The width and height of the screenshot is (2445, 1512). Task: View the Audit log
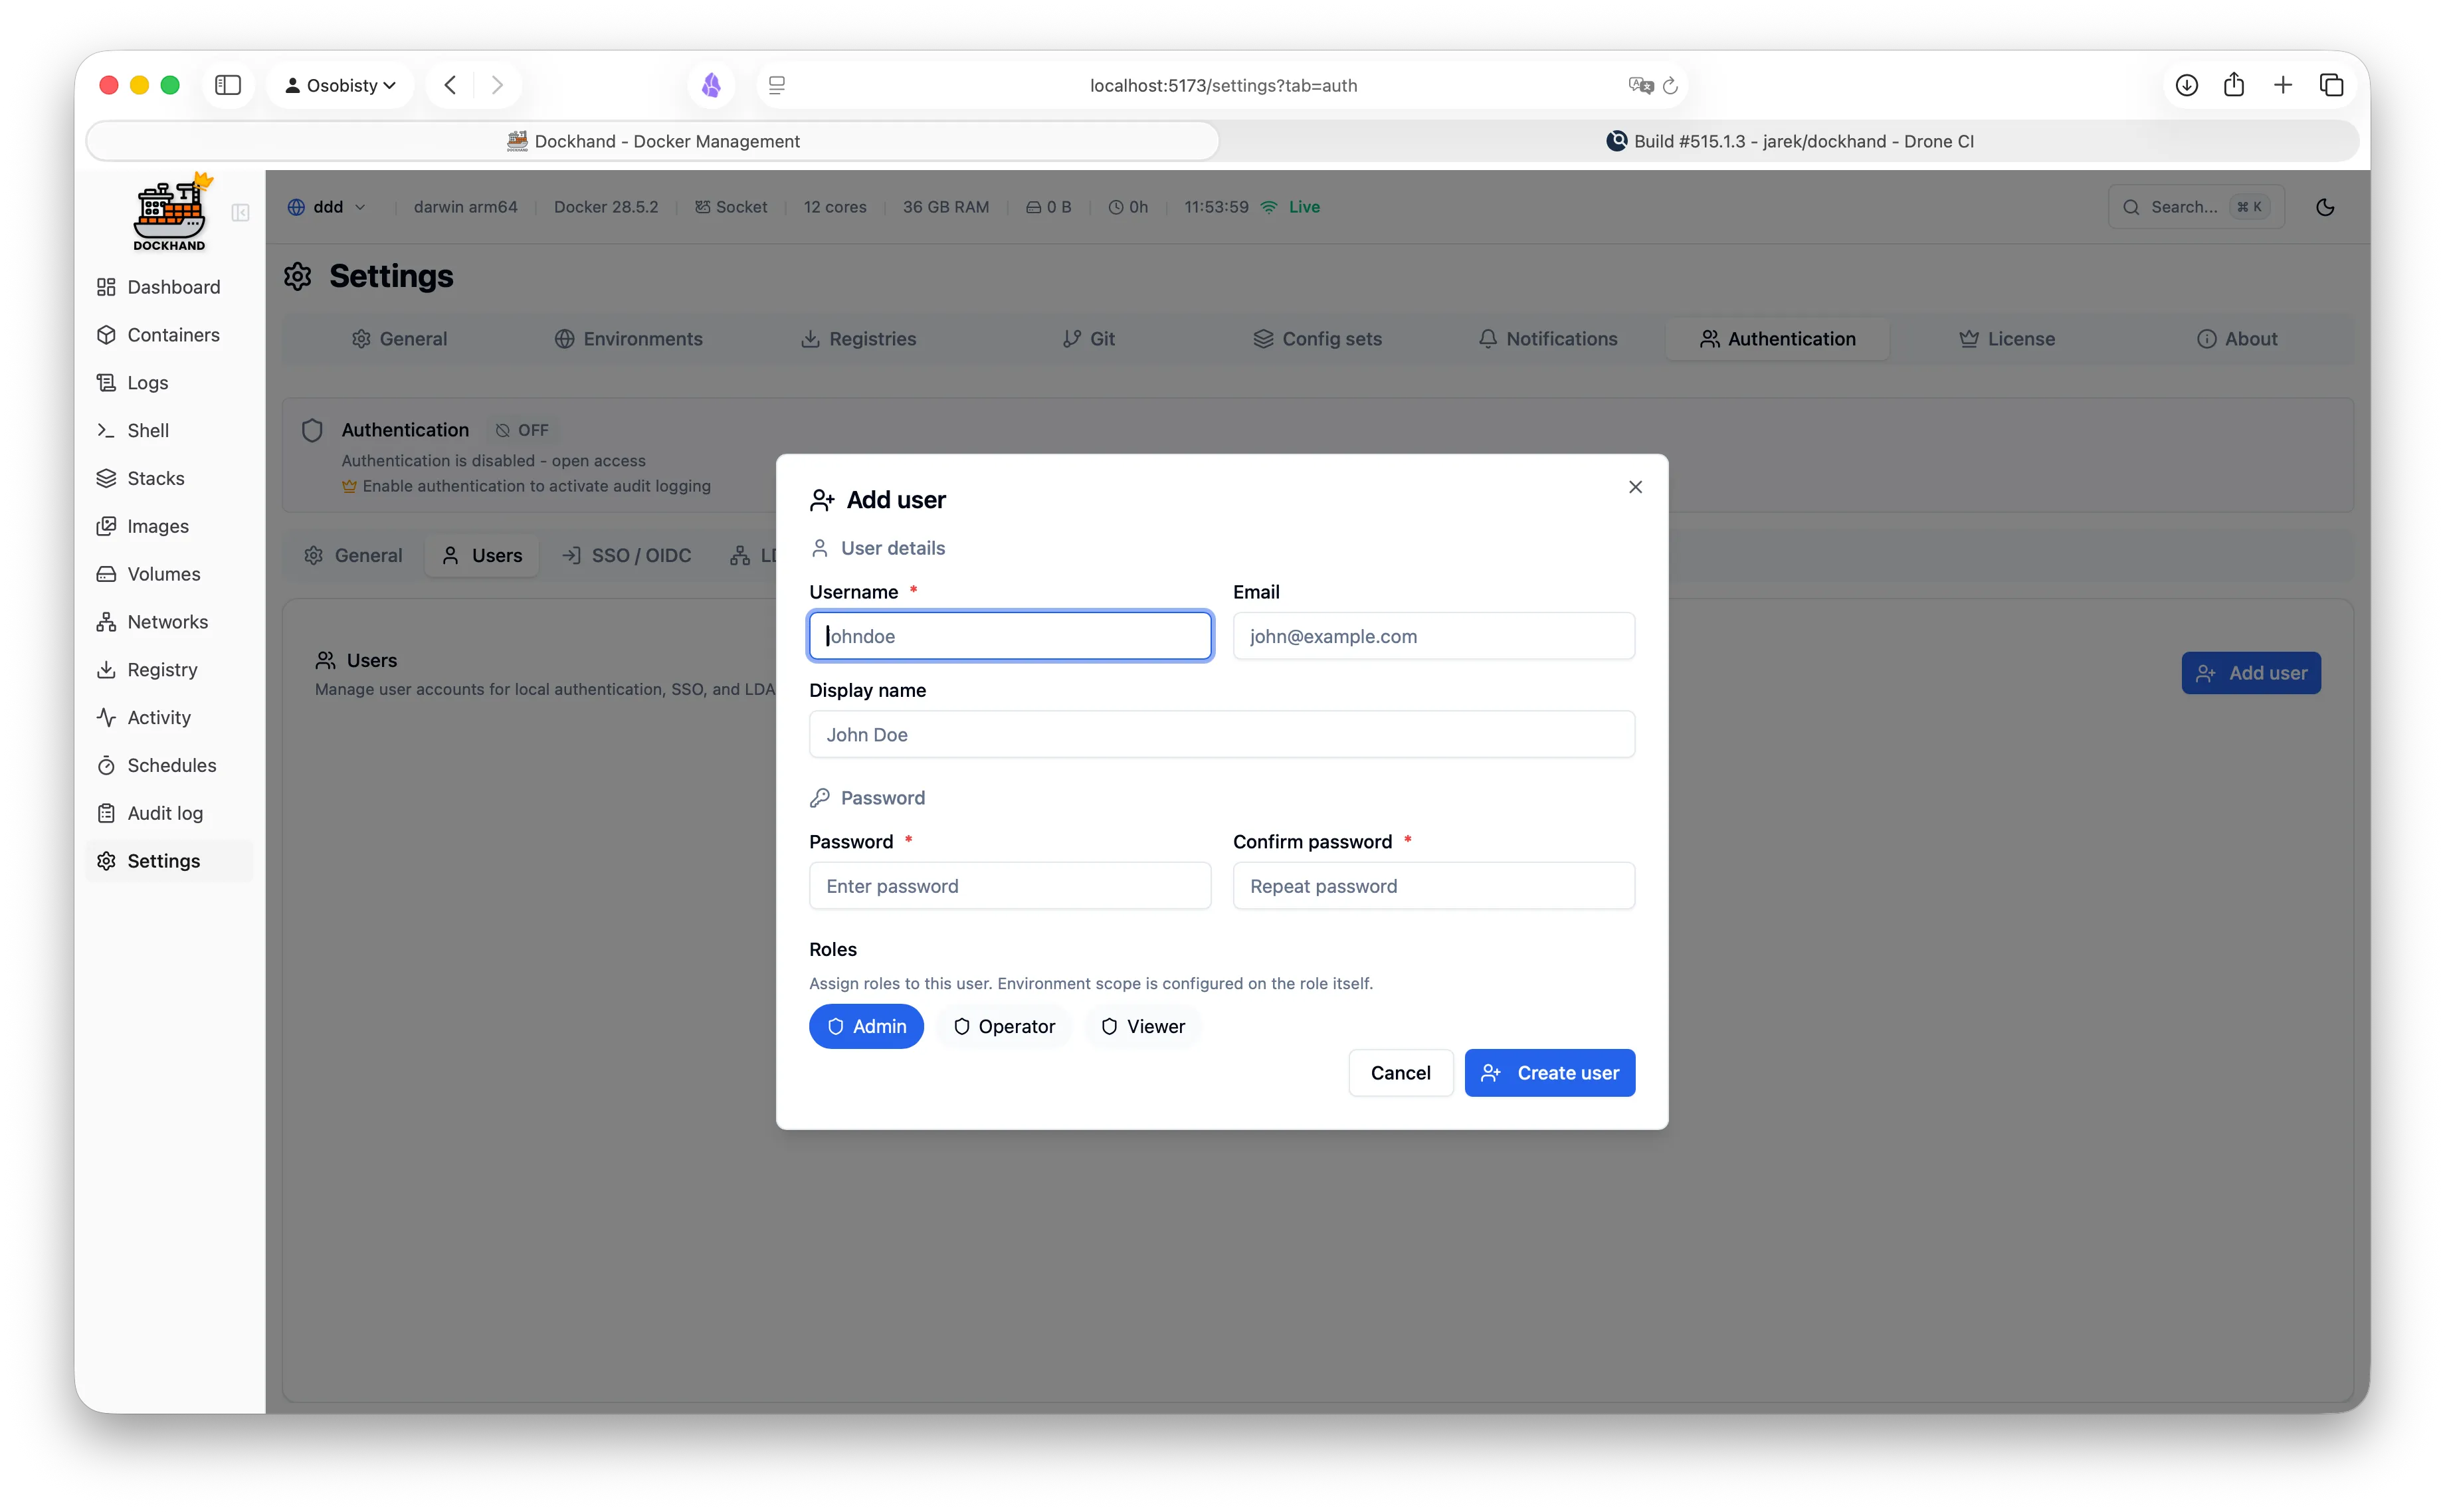164,812
